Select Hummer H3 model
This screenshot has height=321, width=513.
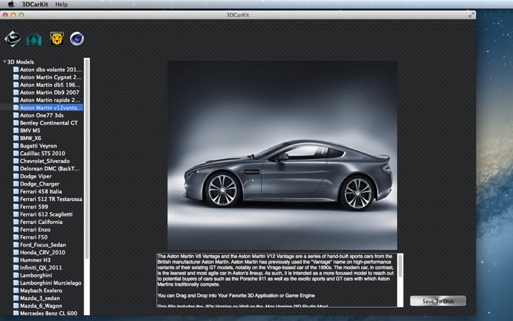(35, 260)
